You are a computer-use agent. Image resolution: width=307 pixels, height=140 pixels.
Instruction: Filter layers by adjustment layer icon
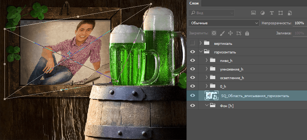pyautogui.click(x=262, y=13)
